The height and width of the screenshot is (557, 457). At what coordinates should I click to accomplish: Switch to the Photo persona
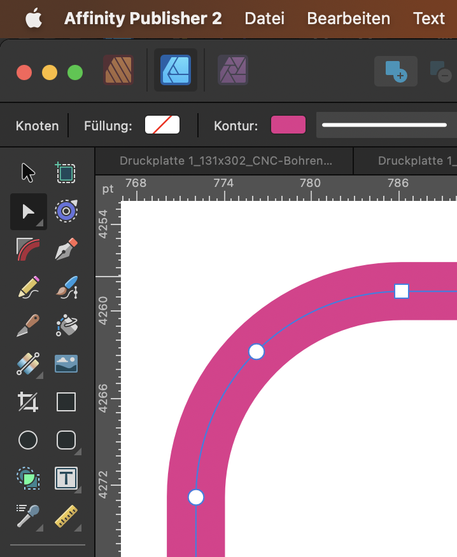[233, 70]
